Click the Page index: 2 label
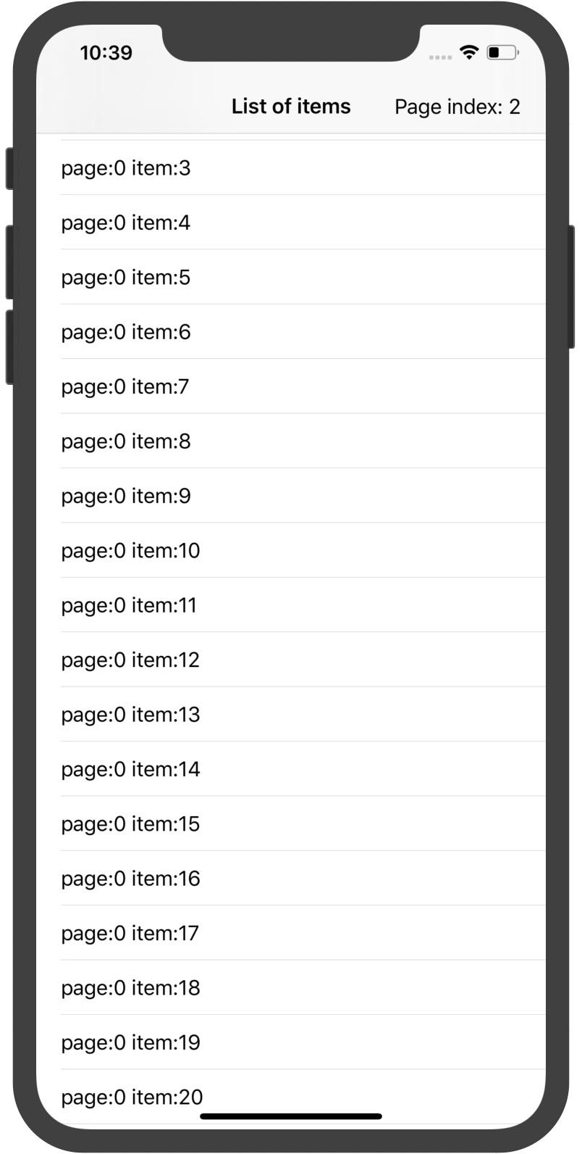Screen dimensions: 582x1154 (457, 107)
